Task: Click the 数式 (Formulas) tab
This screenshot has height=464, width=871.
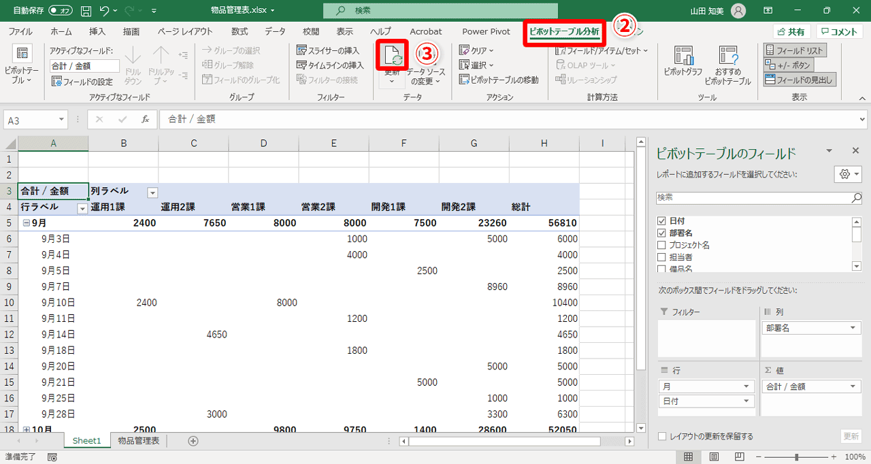Action: click(239, 31)
